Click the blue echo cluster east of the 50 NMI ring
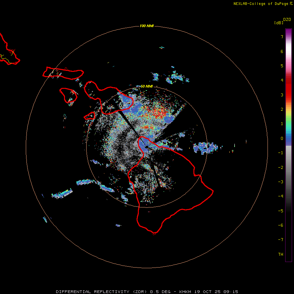The height and width of the screenshot is (294, 294). coord(205,148)
